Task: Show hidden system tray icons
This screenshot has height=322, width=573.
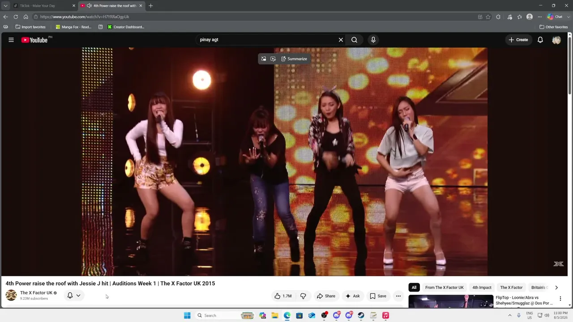Action: (x=509, y=315)
